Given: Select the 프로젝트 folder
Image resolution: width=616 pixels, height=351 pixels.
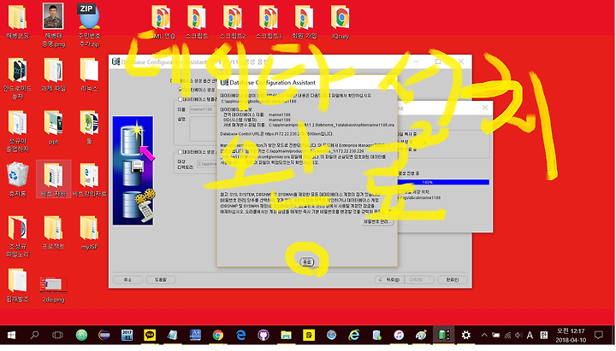Looking at the screenshot, I should (x=53, y=233).
